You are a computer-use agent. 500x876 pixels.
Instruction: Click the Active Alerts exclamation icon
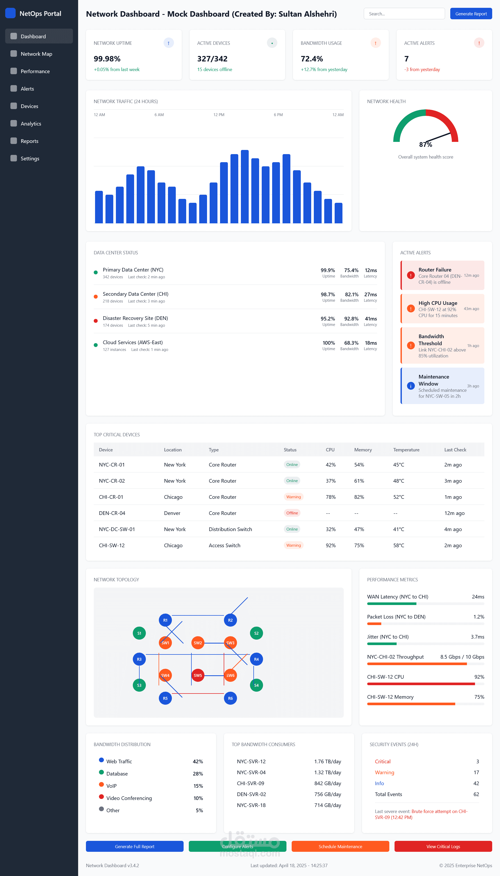pyautogui.click(x=479, y=43)
